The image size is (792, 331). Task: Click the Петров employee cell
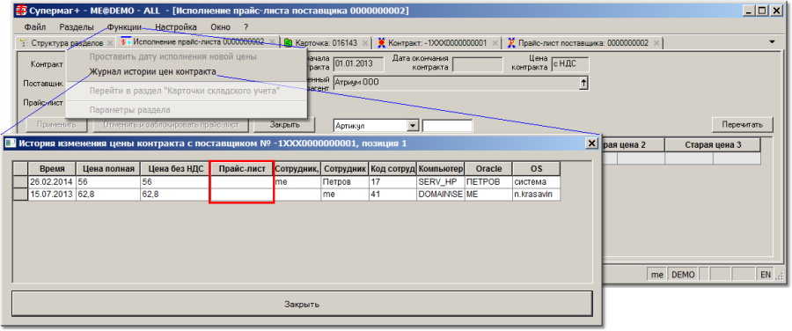point(344,181)
